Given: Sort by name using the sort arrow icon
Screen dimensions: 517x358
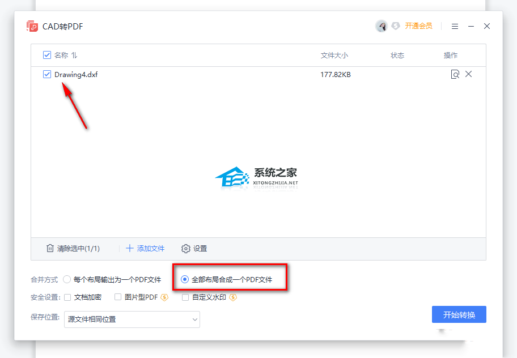Looking at the screenshot, I should tap(74, 56).
